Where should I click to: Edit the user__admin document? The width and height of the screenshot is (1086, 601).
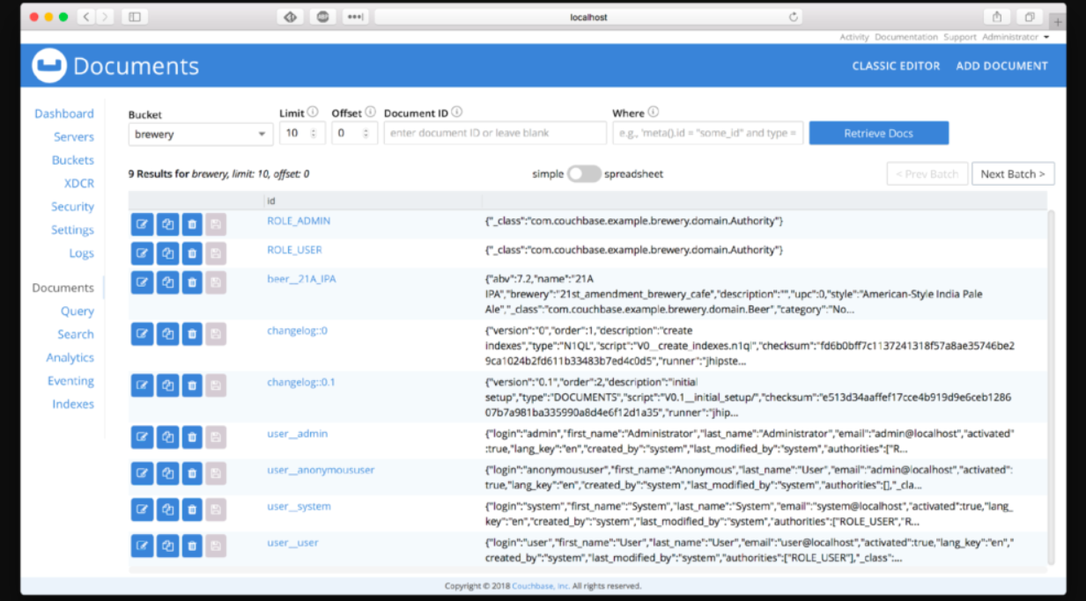coord(142,437)
